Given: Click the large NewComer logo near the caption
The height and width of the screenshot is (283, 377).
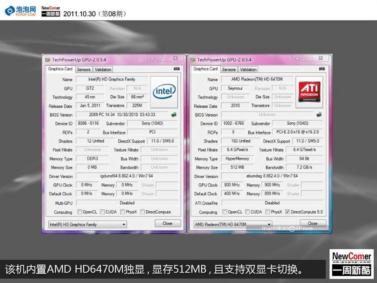Looking at the screenshot, I should pyautogui.click(x=351, y=264).
